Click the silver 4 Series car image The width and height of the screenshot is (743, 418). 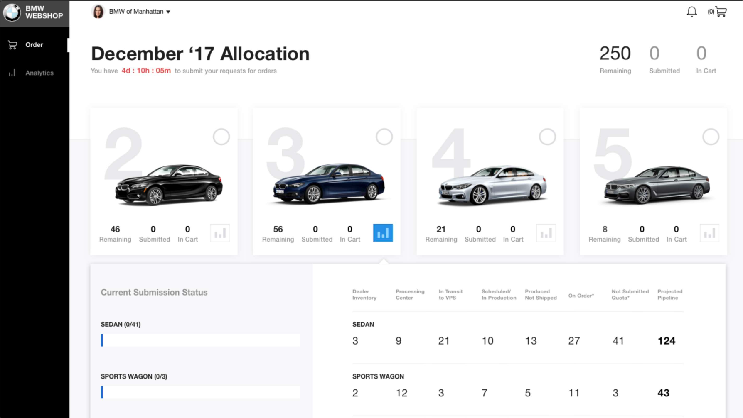coord(492,185)
